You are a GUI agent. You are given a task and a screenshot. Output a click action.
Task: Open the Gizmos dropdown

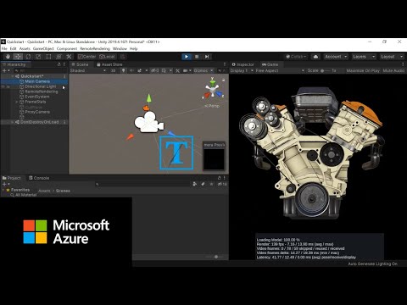(x=203, y=70)
